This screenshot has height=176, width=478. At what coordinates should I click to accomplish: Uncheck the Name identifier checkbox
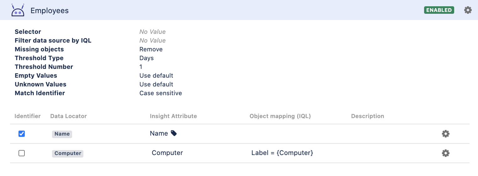[22, 134]
